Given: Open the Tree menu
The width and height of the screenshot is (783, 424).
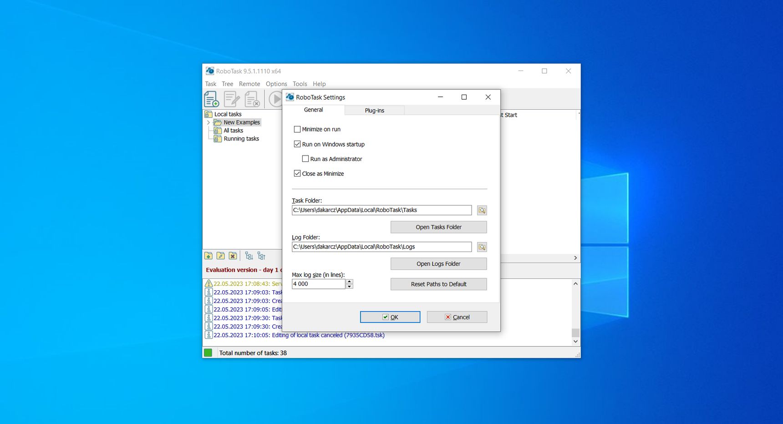Looking at the screenshot, I should point(227,84).
